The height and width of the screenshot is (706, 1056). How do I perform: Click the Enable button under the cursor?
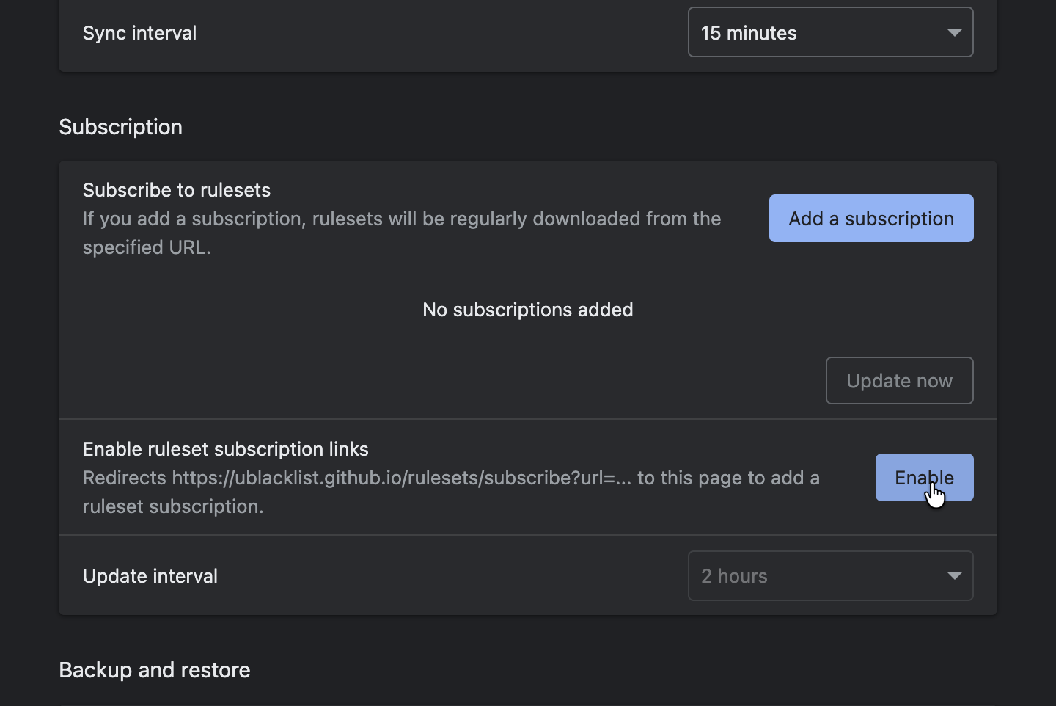tap(924, 477)
